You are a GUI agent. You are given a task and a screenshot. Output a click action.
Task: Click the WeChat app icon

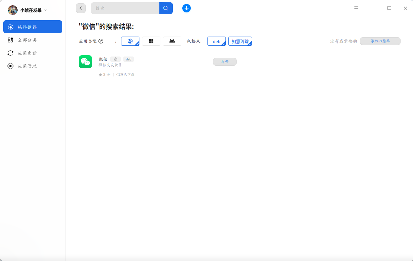point(85,62)
